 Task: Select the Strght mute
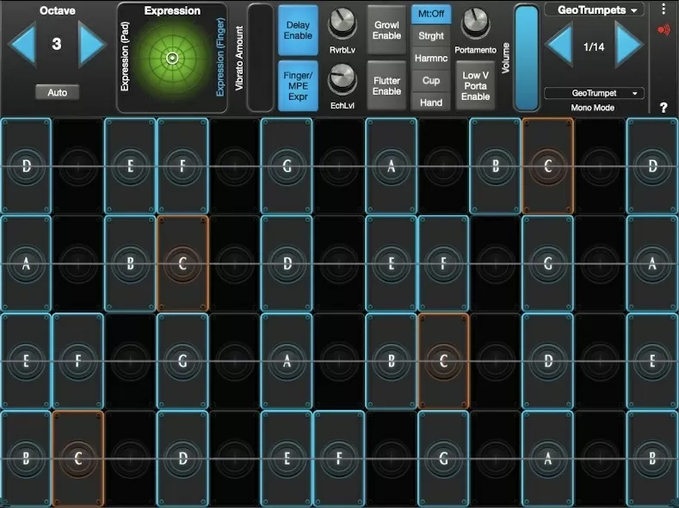(431, 36)
